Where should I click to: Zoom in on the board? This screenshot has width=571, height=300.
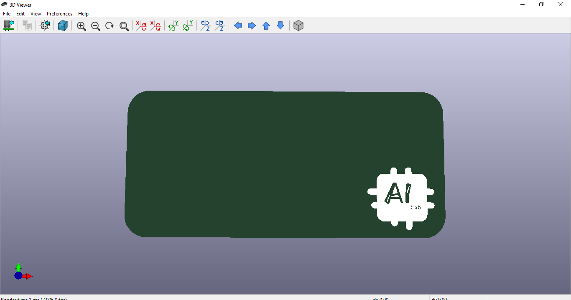(x=82, y=25)
